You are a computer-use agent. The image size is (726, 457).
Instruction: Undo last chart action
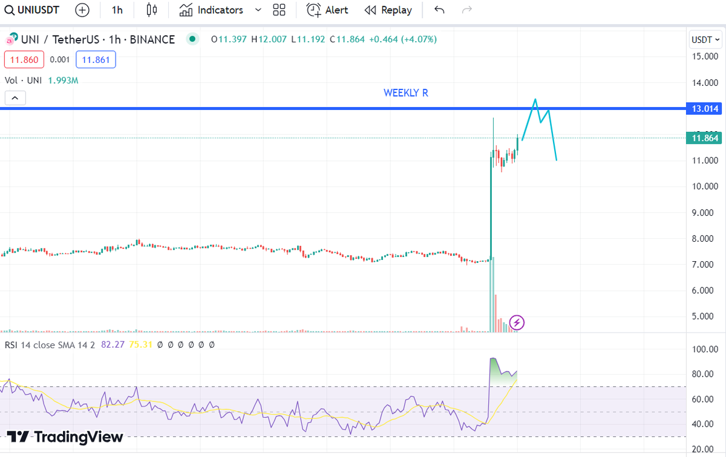[x=440, y=10]
